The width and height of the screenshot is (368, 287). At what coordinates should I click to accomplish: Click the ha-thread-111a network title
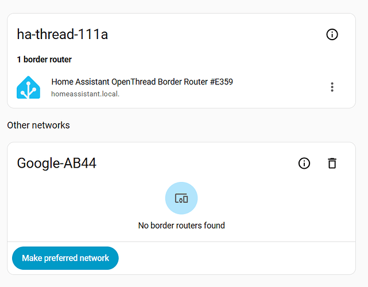tap(63, 34)
